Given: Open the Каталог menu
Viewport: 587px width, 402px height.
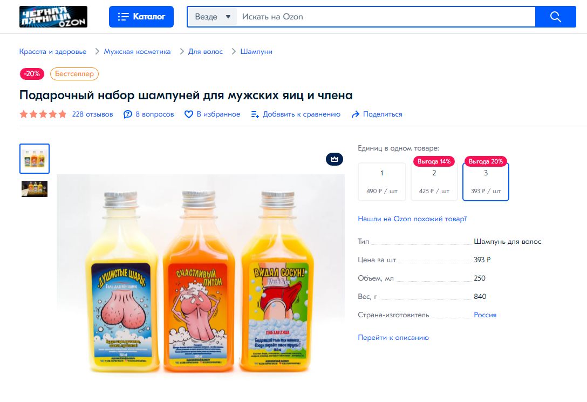Looking at the screenshot, I should (x=141, y=17).
